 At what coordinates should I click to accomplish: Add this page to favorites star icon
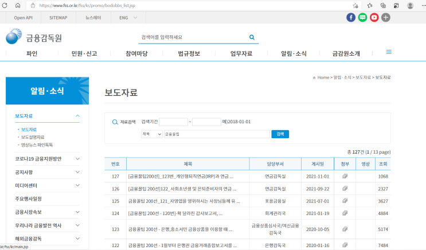click(355, 6)
